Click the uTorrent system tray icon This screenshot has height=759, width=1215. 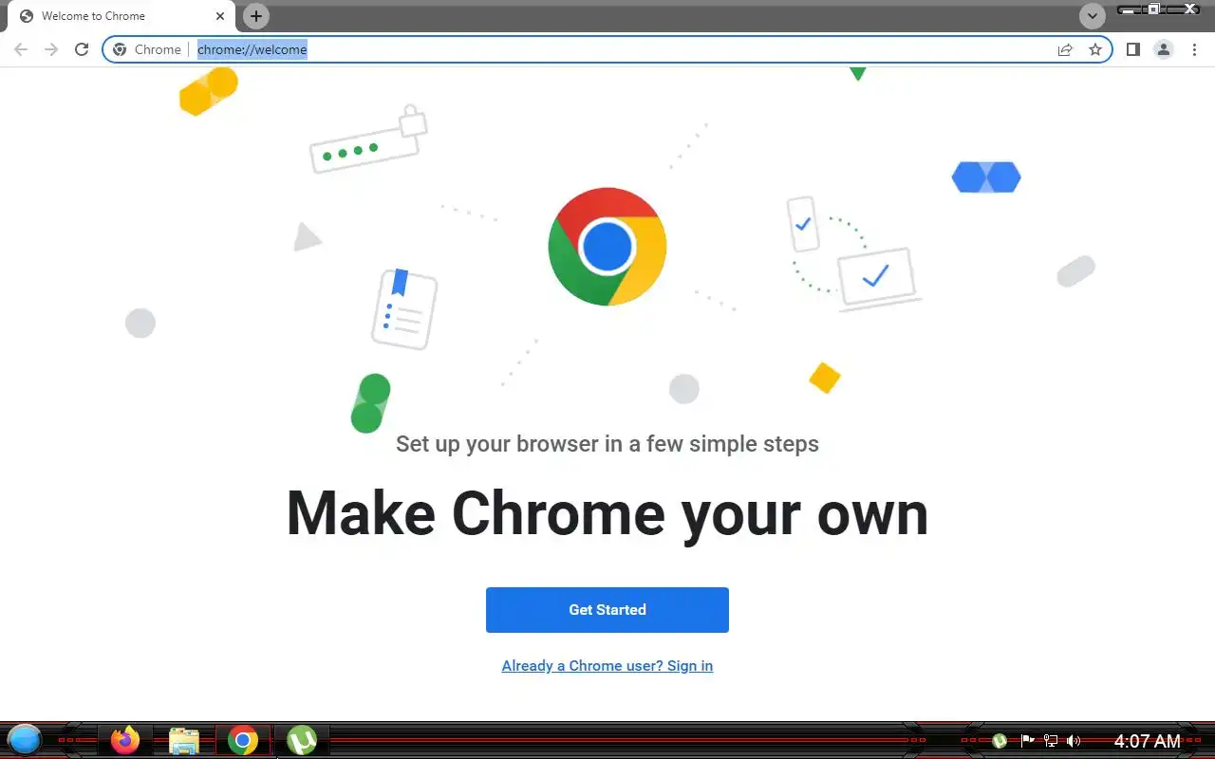pos(1000,741)
